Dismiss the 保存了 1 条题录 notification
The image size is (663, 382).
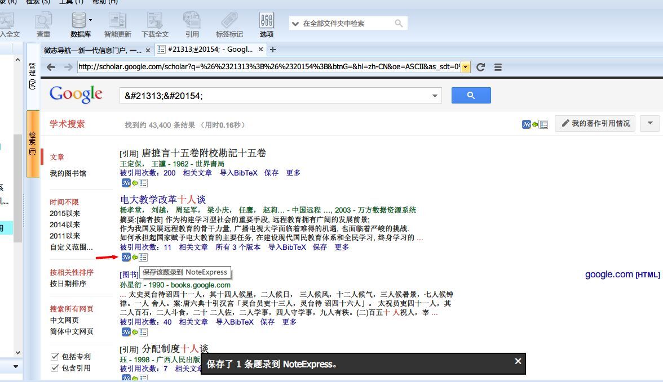tap(518, 361)
